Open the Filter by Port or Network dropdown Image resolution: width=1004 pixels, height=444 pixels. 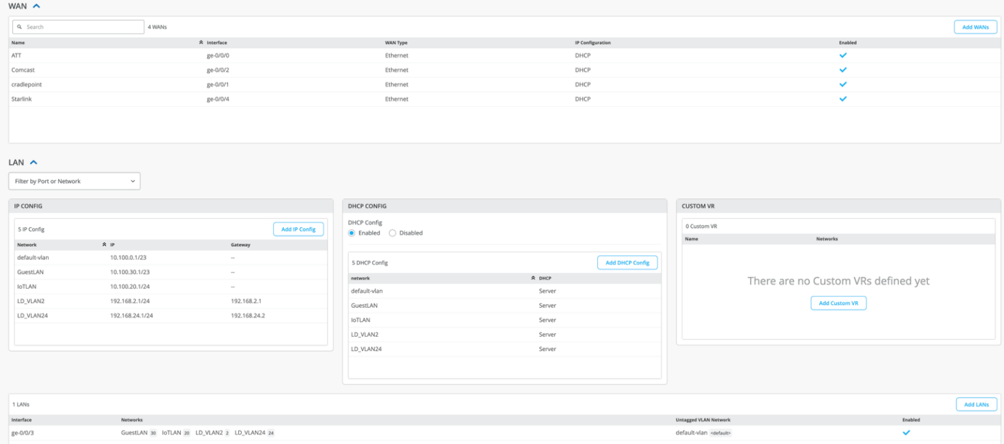(x=74, y=181)
